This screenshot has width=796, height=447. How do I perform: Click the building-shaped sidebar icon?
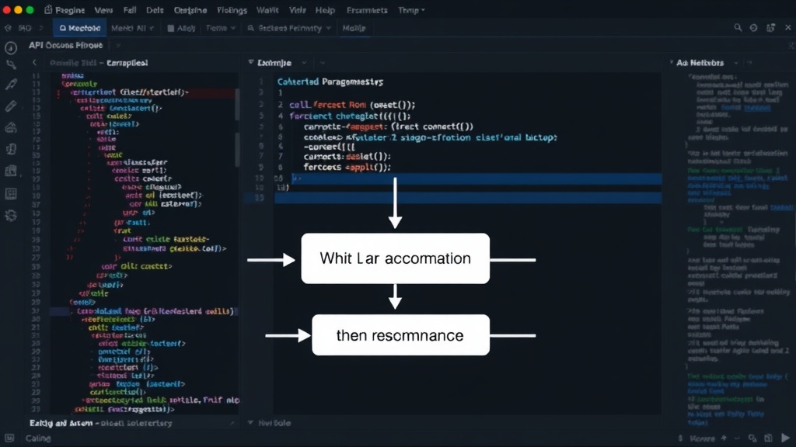11,171
